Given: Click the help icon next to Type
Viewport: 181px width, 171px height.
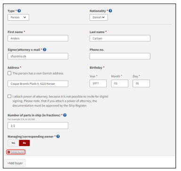Looking at the screenshot, I should [19, 11].
